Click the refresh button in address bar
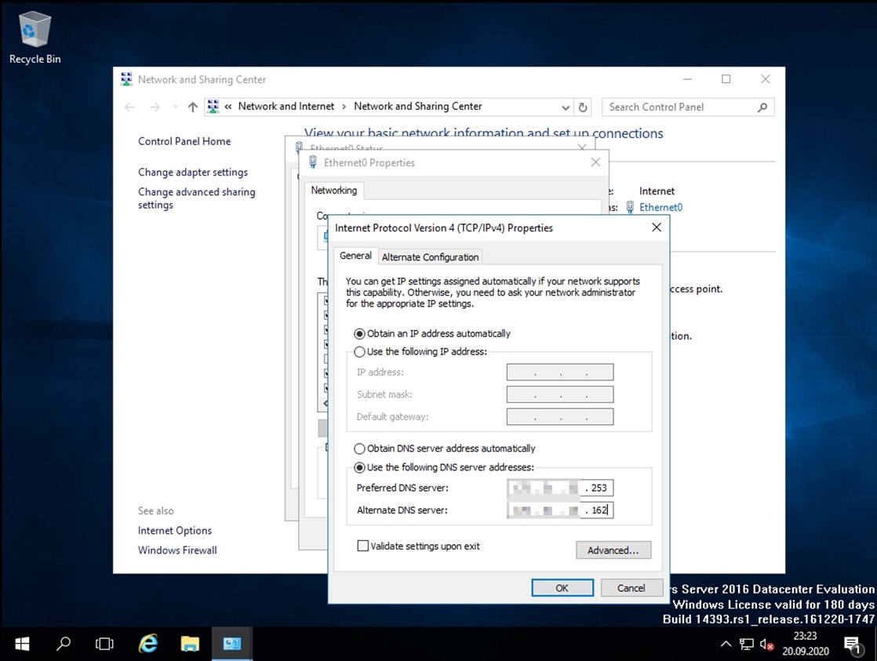 (x=582, y=107)
